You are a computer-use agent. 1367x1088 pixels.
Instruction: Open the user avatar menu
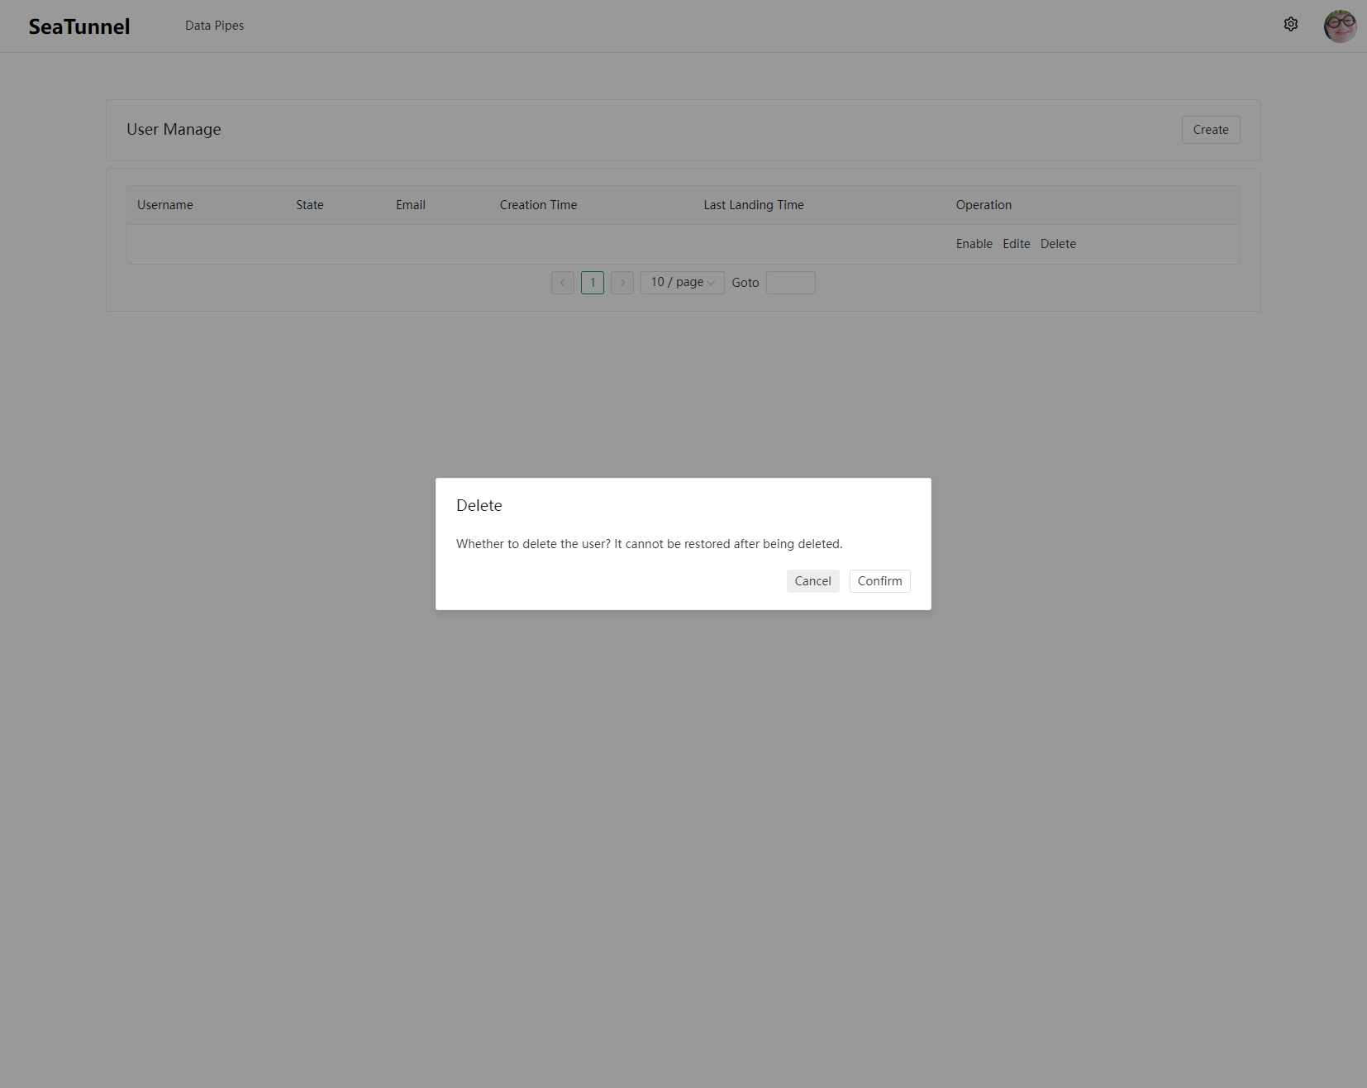[1340, 26]
